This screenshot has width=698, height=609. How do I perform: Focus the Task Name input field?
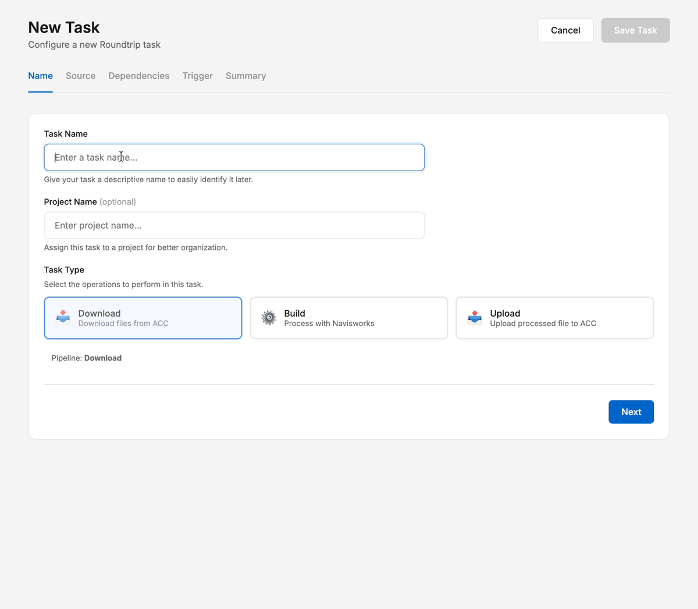coord(234,157)
